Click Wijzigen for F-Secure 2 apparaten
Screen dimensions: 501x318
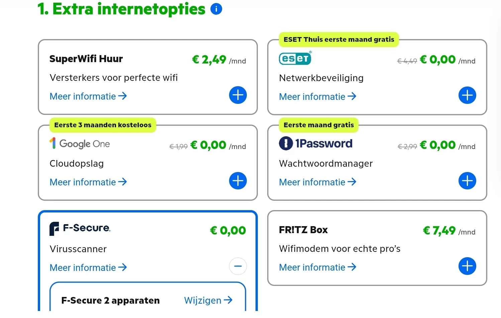[208, 300]
